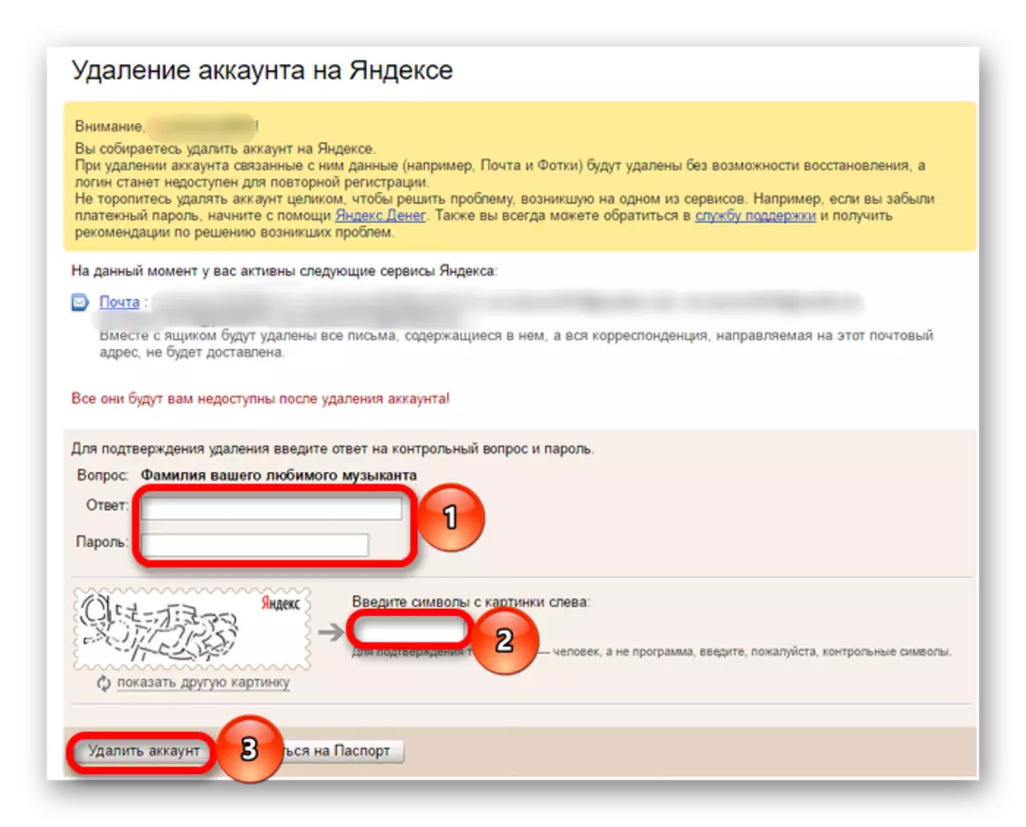Open the Яндекс.Денег link
The height and width of the screenshot is (827, 1026).
pyautogui.click(x=380, y=216)
